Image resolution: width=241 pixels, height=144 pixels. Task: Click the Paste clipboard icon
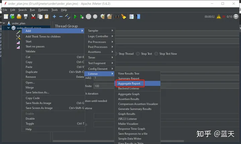[x=47, y=16]
